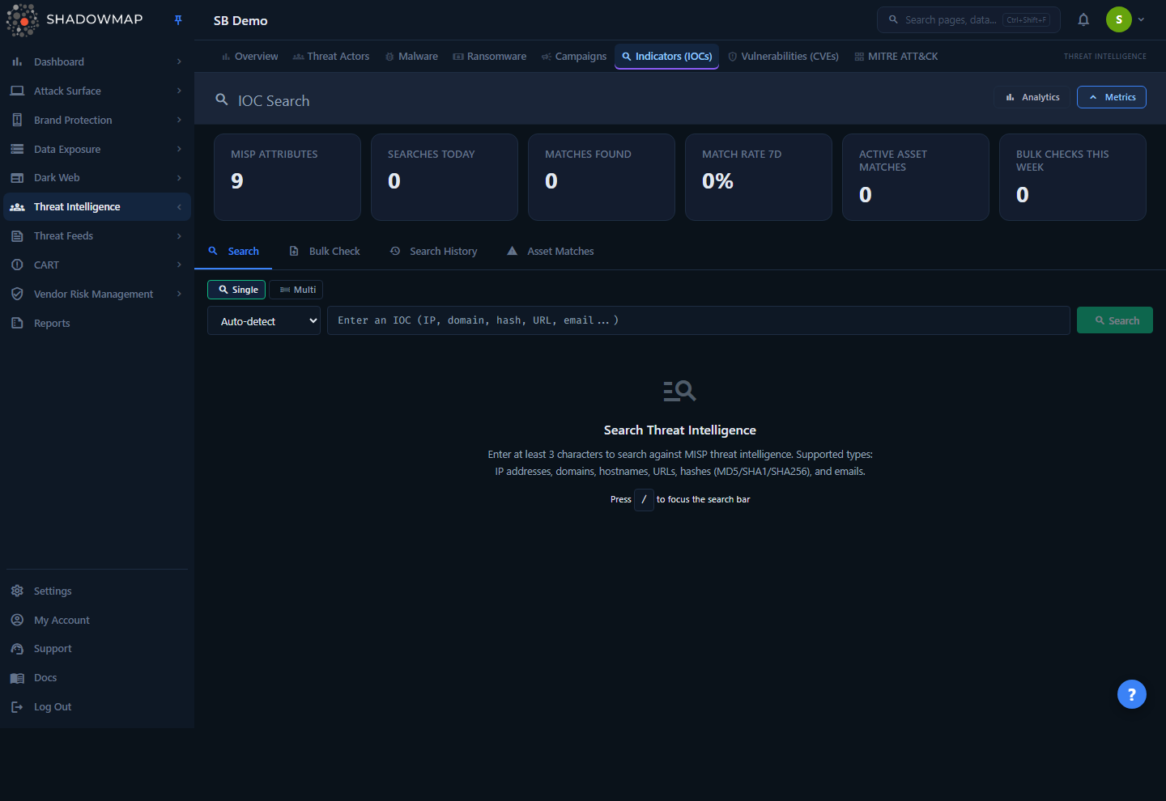Toggle the Analytics panel
1166x801 pixels.
coord(1032,97)
